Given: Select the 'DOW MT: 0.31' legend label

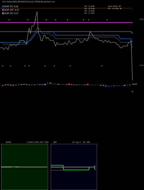Looking at the screenshot, I should click(12, 10).
